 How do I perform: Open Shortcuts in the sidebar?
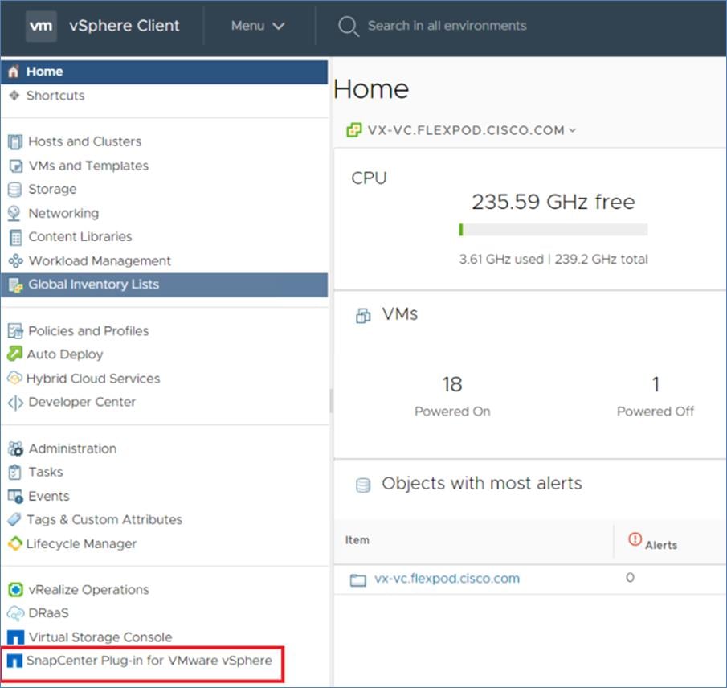click(55, 96)
